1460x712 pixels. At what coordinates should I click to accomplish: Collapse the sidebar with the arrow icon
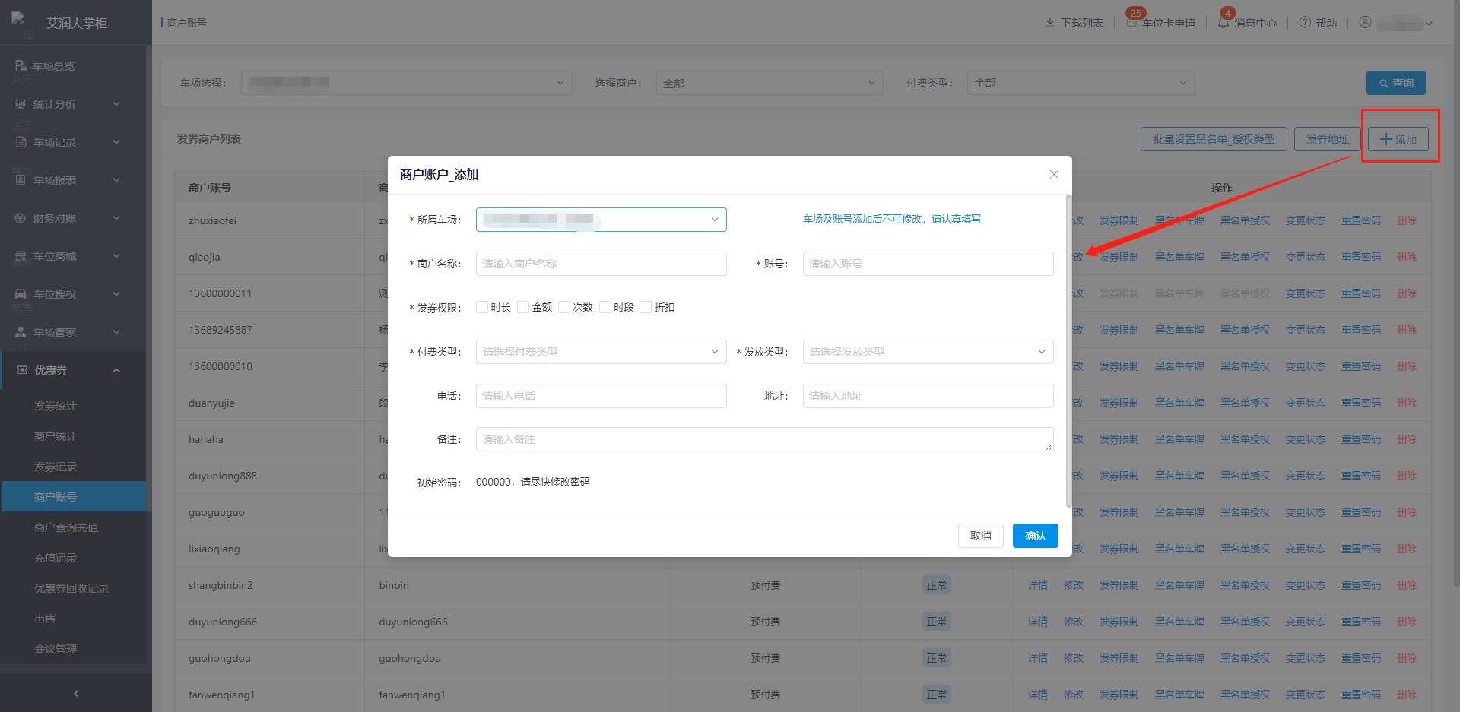(x=76, y=693)
